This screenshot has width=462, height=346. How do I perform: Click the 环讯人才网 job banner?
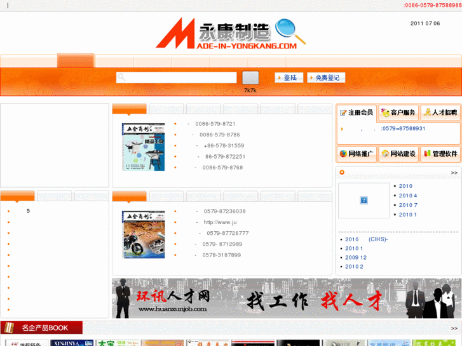pyautogui.click(x=287, y=298)
